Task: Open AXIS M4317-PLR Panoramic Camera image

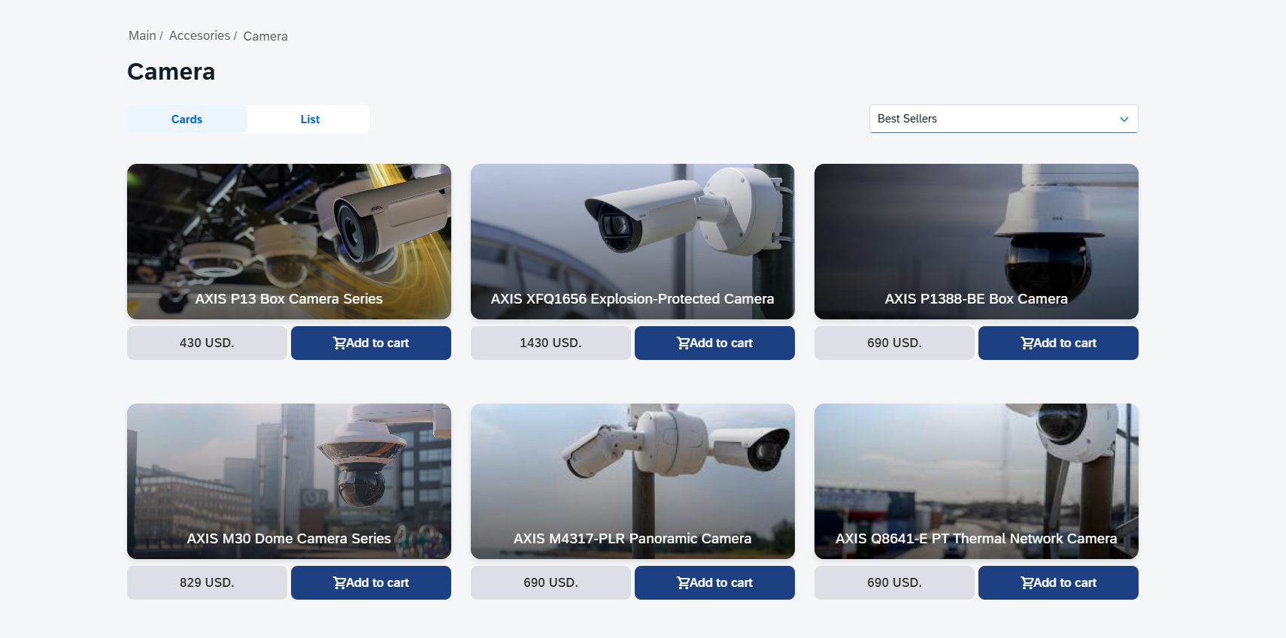Action: 632,481
